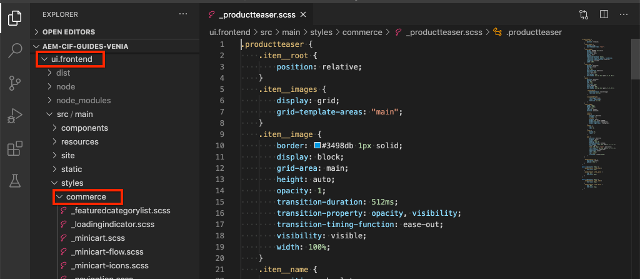Expand the components folder
640x279 pixels.
(x=84, y=128)
